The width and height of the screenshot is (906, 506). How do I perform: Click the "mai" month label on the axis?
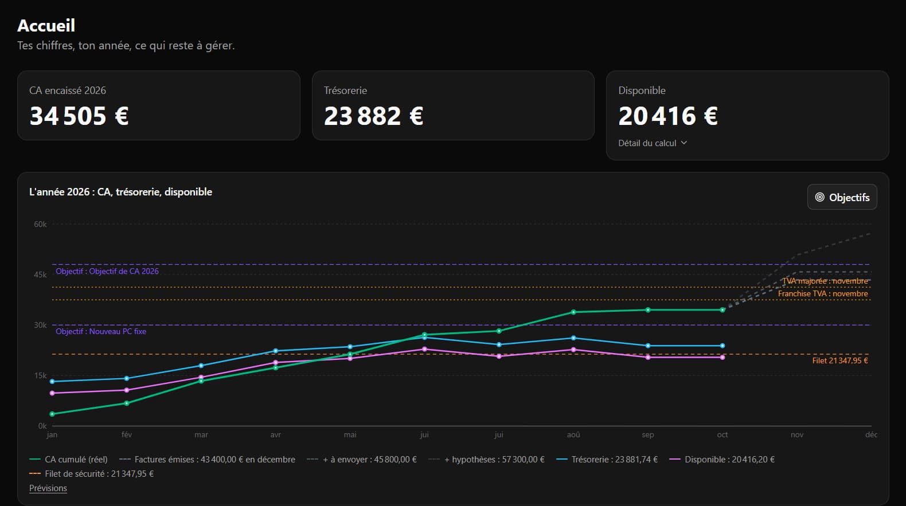point(350,435)
